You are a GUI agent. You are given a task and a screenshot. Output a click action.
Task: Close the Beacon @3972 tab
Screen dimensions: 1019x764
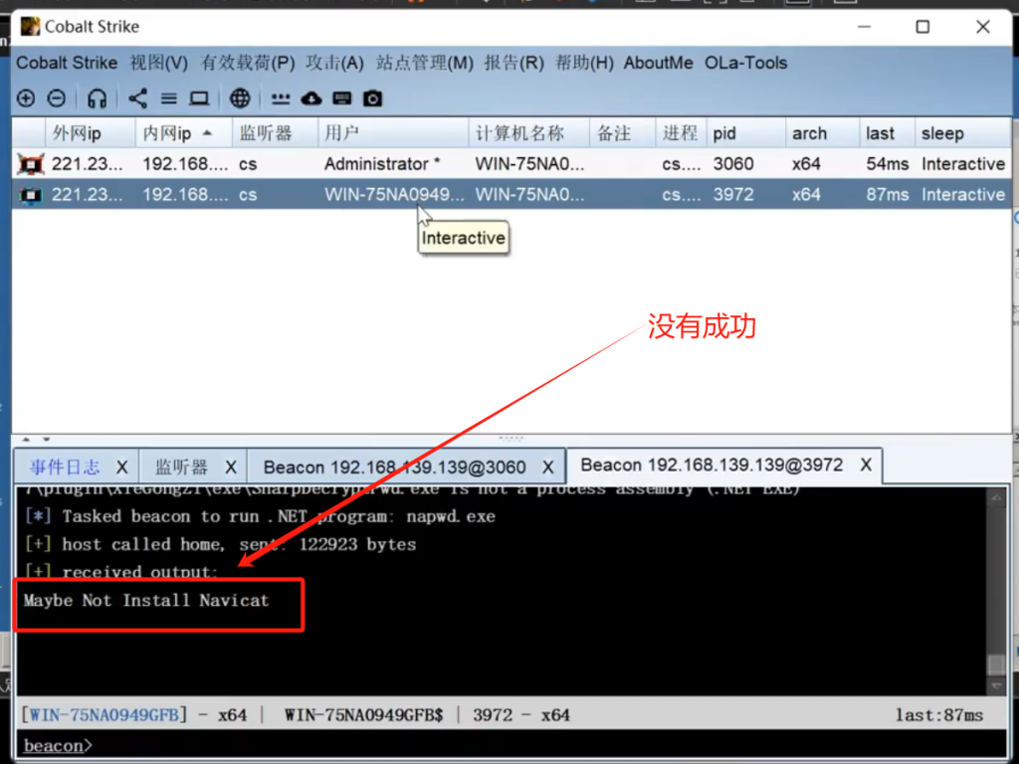866,466
